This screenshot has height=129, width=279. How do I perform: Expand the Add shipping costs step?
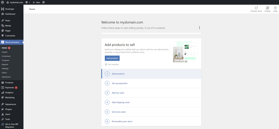pyautogui.click(x=120, y=102)
